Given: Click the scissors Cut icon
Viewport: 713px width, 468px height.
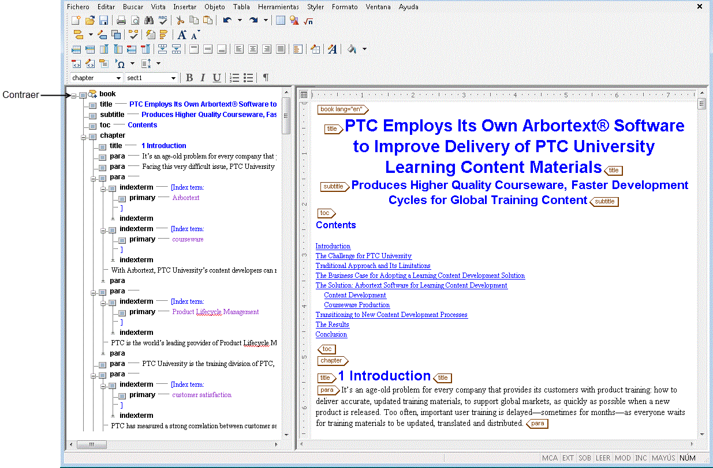Looking at the screenshot, I should 180,21.
